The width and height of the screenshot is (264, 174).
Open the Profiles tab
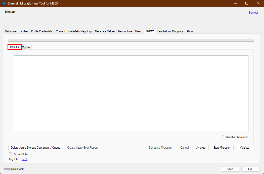pyautogui.click(x=24, y=31)
